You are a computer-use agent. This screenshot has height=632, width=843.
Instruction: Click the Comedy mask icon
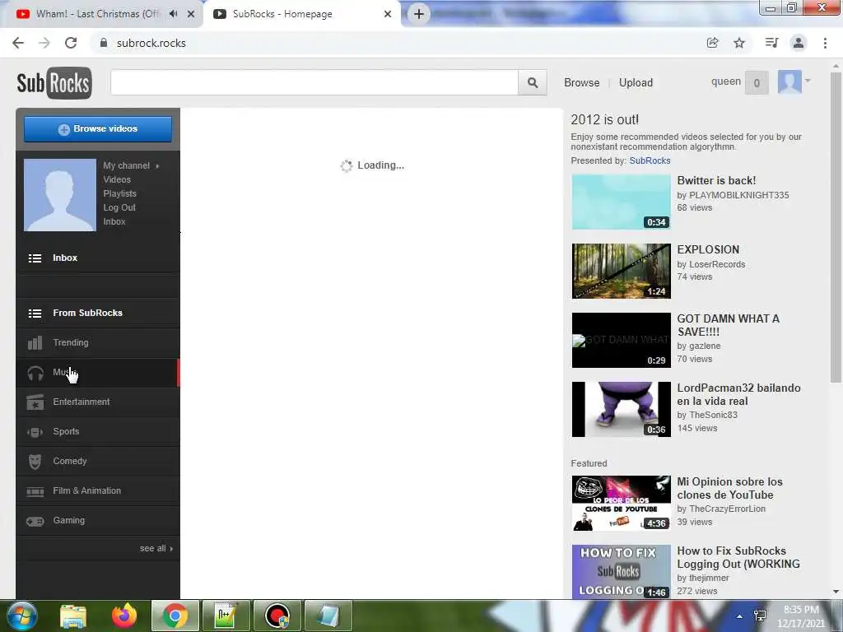(x=35, y=461)
